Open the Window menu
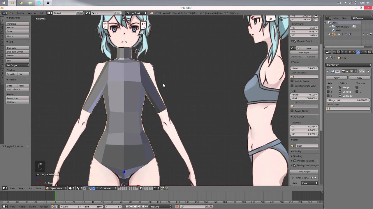Viewport: 373px width, 209px height. click(x=32, y=13)
